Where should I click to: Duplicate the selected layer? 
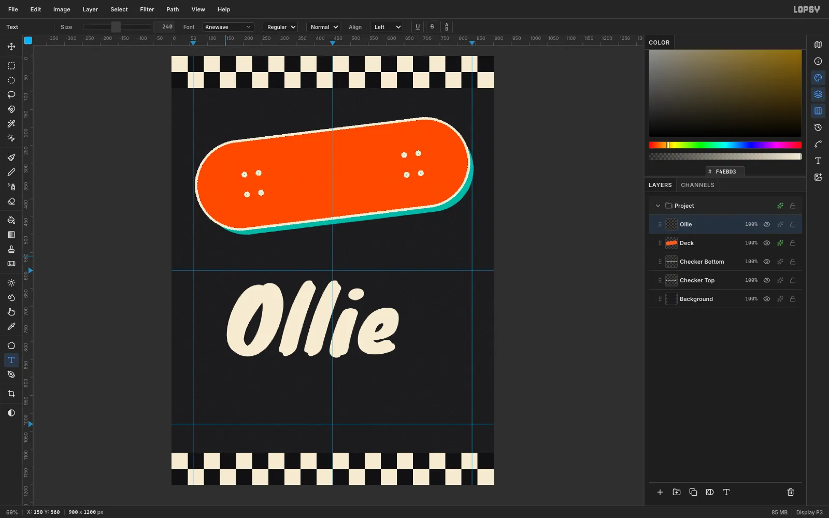[x=693, y=492]
